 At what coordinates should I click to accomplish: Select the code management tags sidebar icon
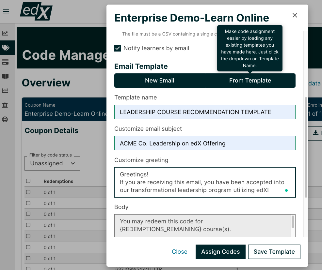click(6, 48)
